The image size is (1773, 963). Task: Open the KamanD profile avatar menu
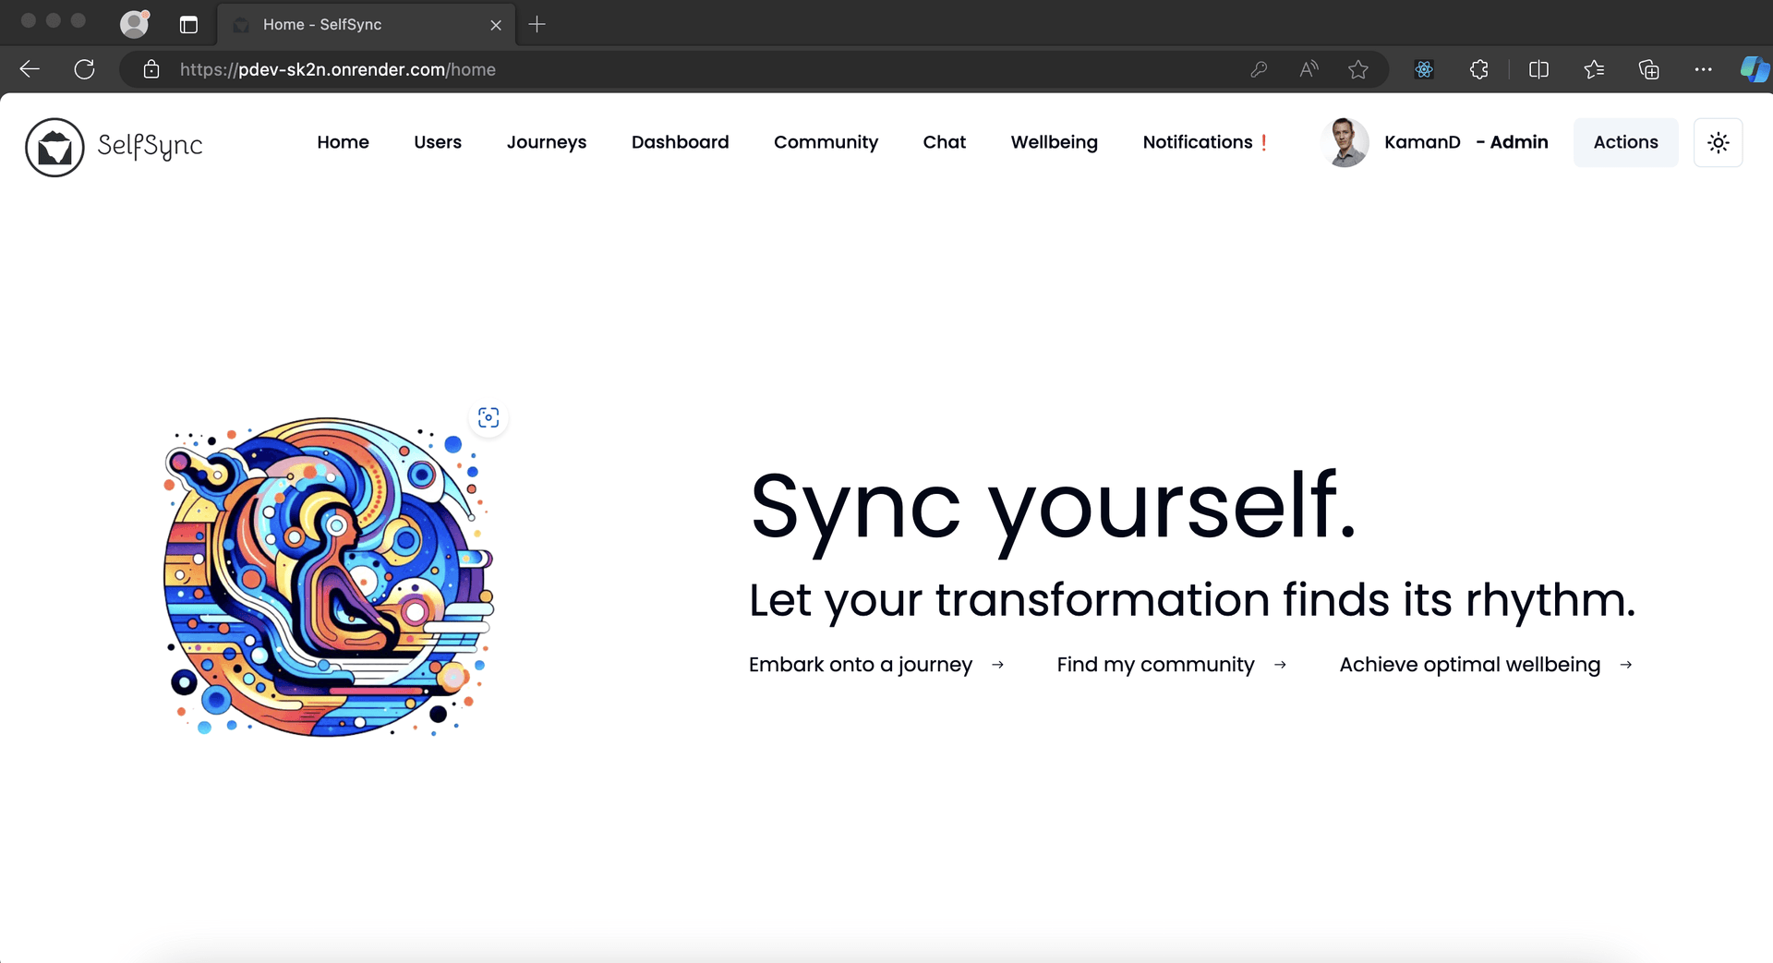pyautogui.click(x=1345, y=142)
